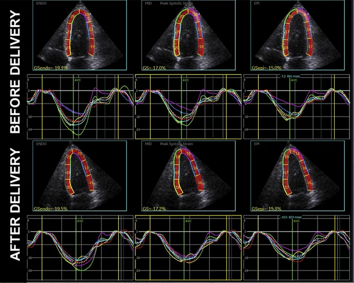Open the after-delivery MID ultrasound view

(x=188, y=176)
